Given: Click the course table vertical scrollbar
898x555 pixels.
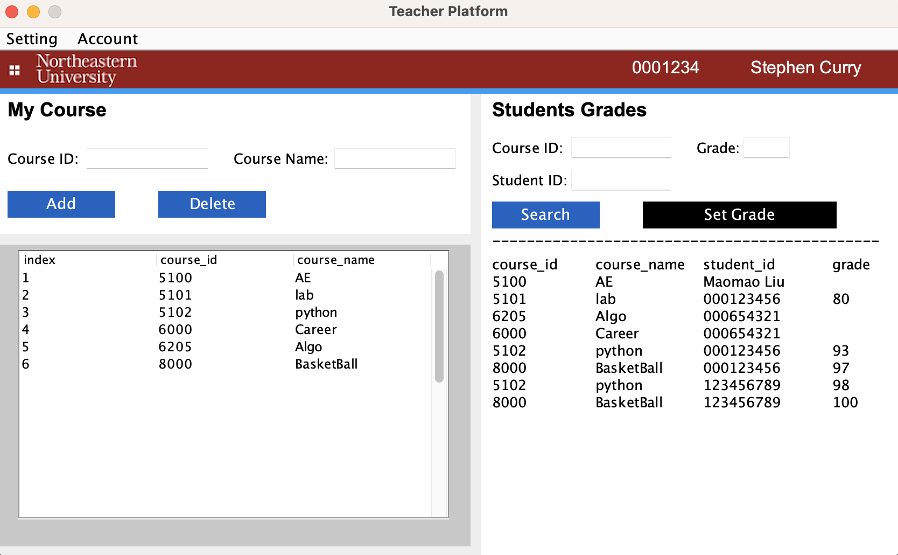Looking at the screenshot, I should 439,327.
